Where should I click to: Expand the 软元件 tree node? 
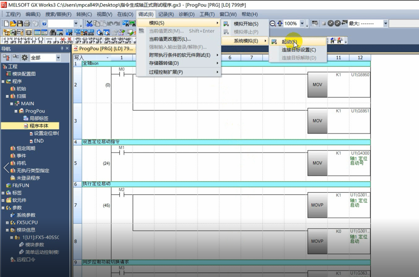pyautogui.click(x=3, y=200)
